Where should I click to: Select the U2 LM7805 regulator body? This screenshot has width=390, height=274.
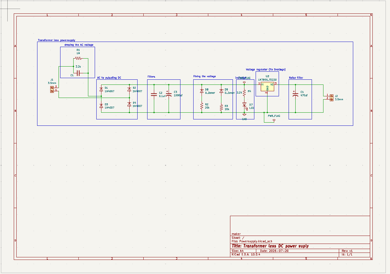(x=267, y=87)
